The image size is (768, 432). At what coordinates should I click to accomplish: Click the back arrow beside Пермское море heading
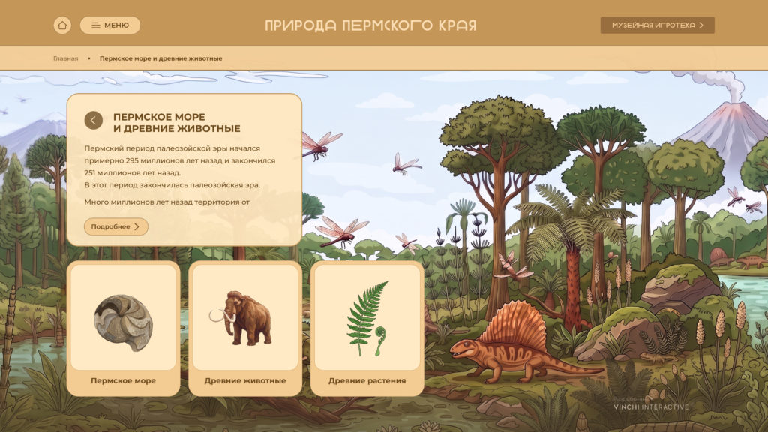click(93, 120)
